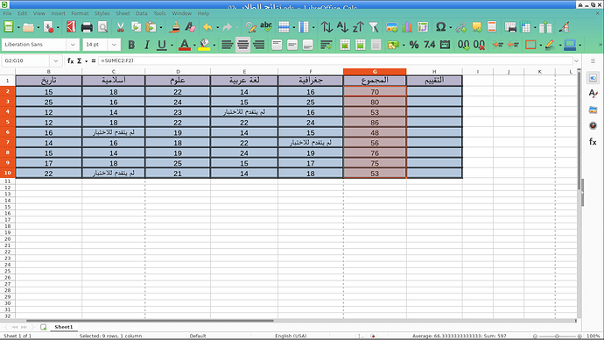Open the Paste options dropdown arrow
The width and height of the screenshot is (604, 340).
(161, 27)
